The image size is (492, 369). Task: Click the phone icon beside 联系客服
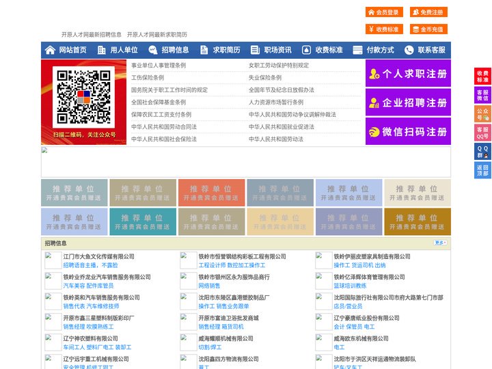point(409,50)
